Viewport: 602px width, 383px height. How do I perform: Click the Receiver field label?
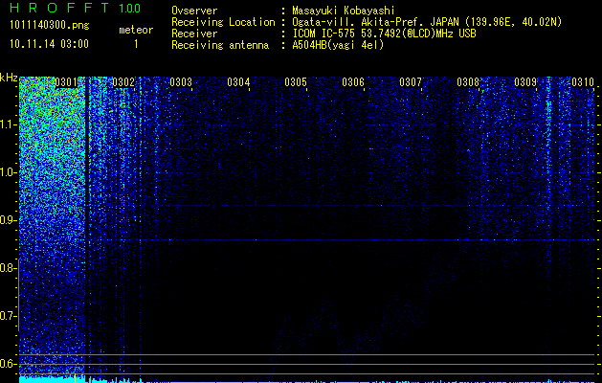click(194, 34)
